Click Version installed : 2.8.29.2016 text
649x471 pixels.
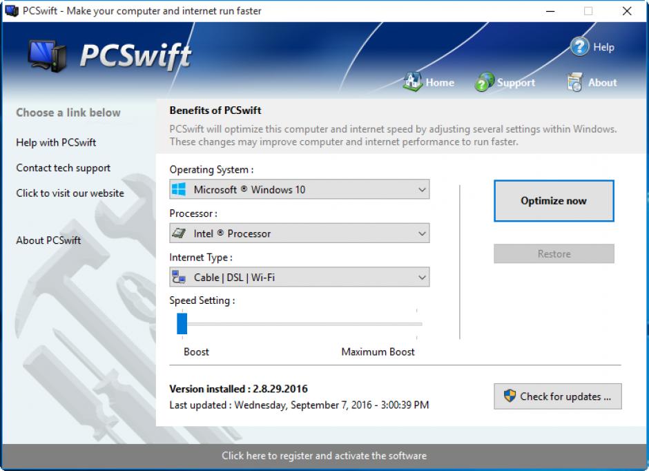click(x=238, y=389)
